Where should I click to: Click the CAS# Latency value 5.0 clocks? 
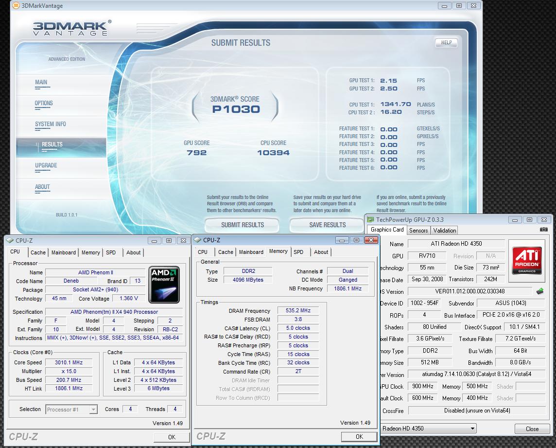point(298,328)
